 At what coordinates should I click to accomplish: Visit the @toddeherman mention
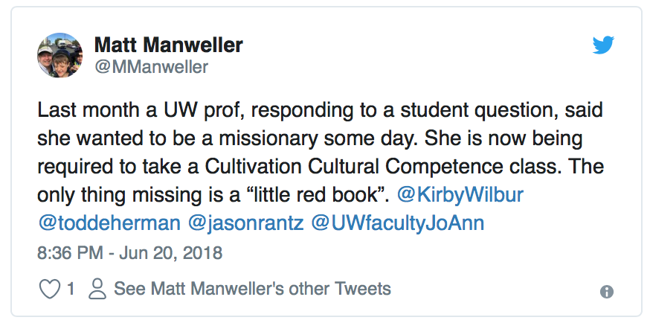coord(109,223)
